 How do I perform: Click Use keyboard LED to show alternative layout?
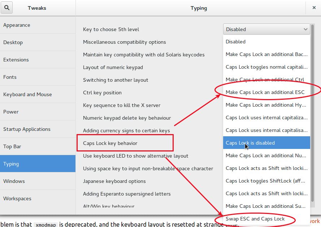[x=135, y=156]
